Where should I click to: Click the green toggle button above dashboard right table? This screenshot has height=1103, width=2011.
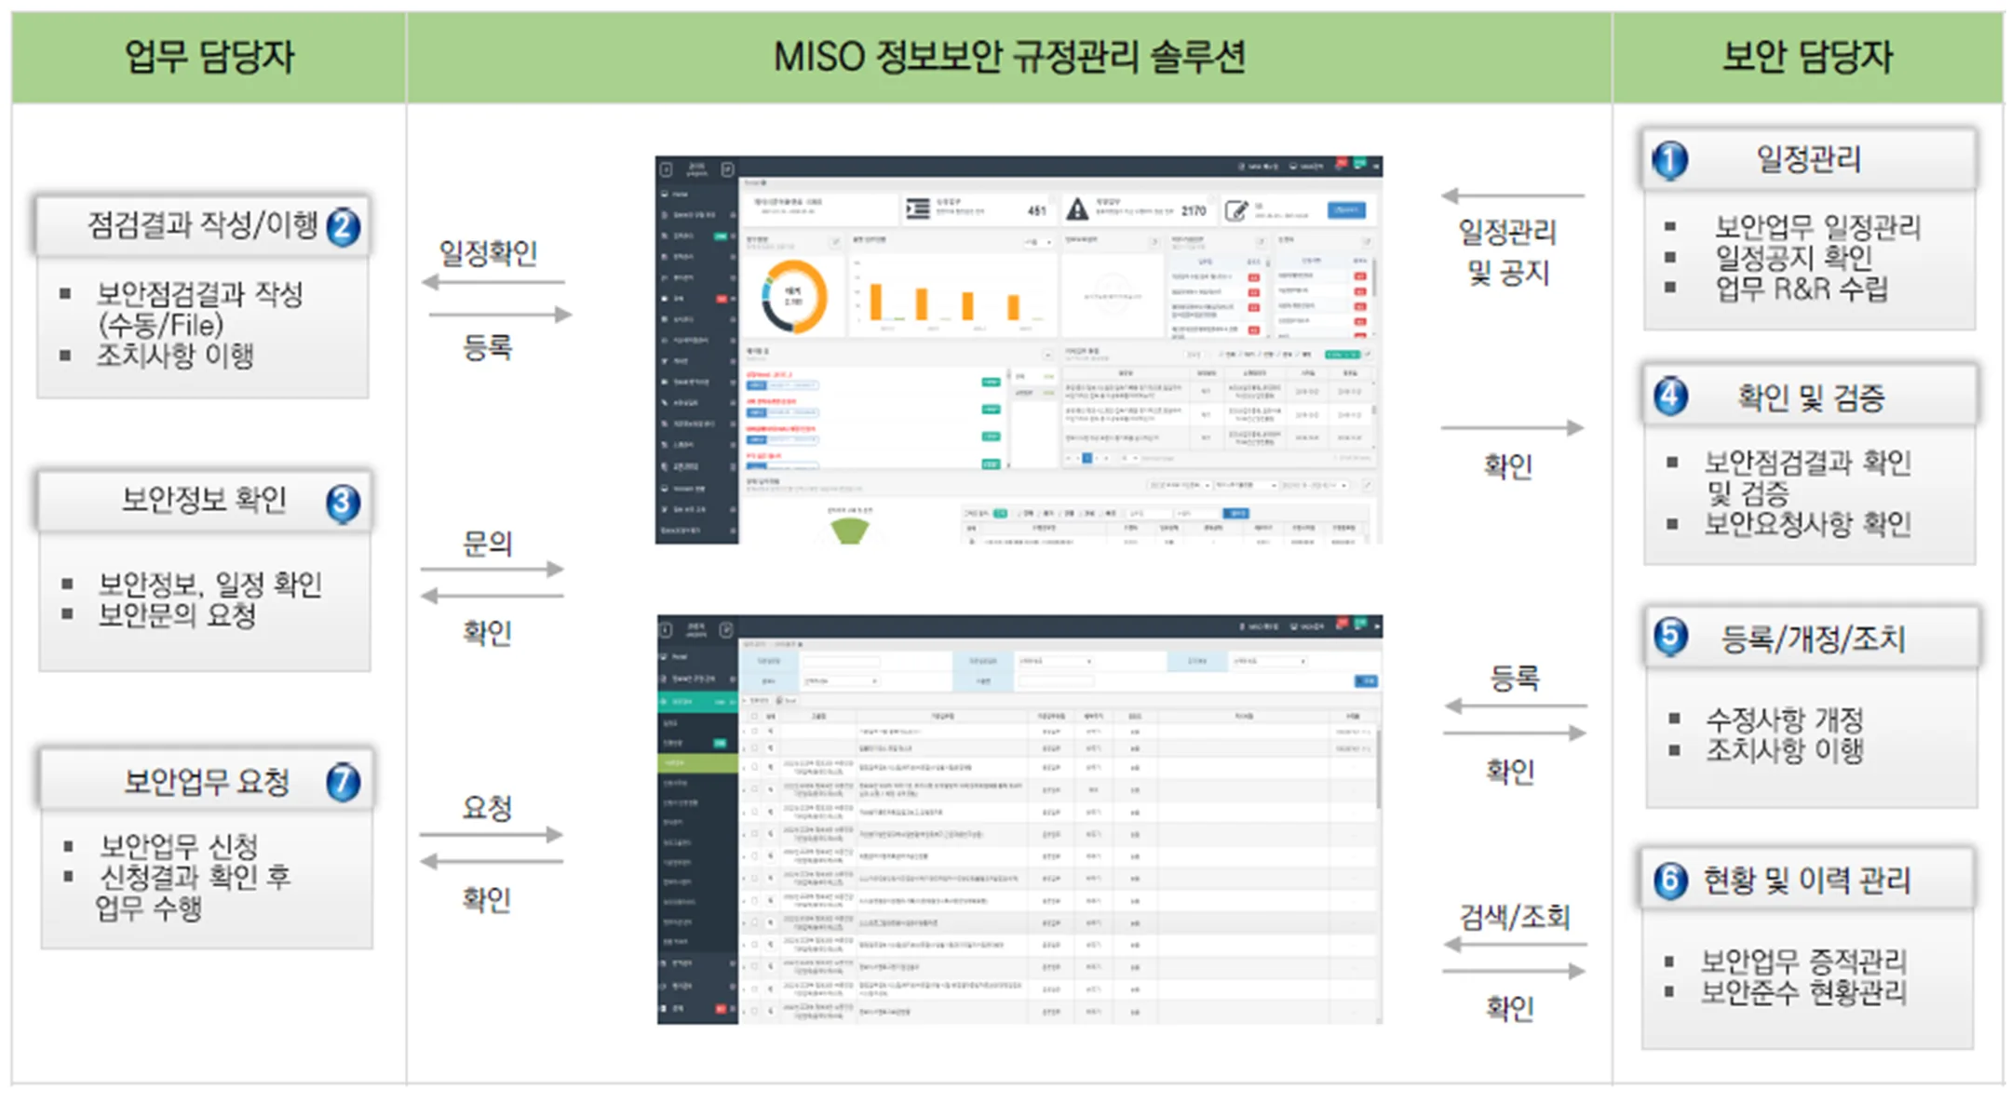click(1343, 355)
